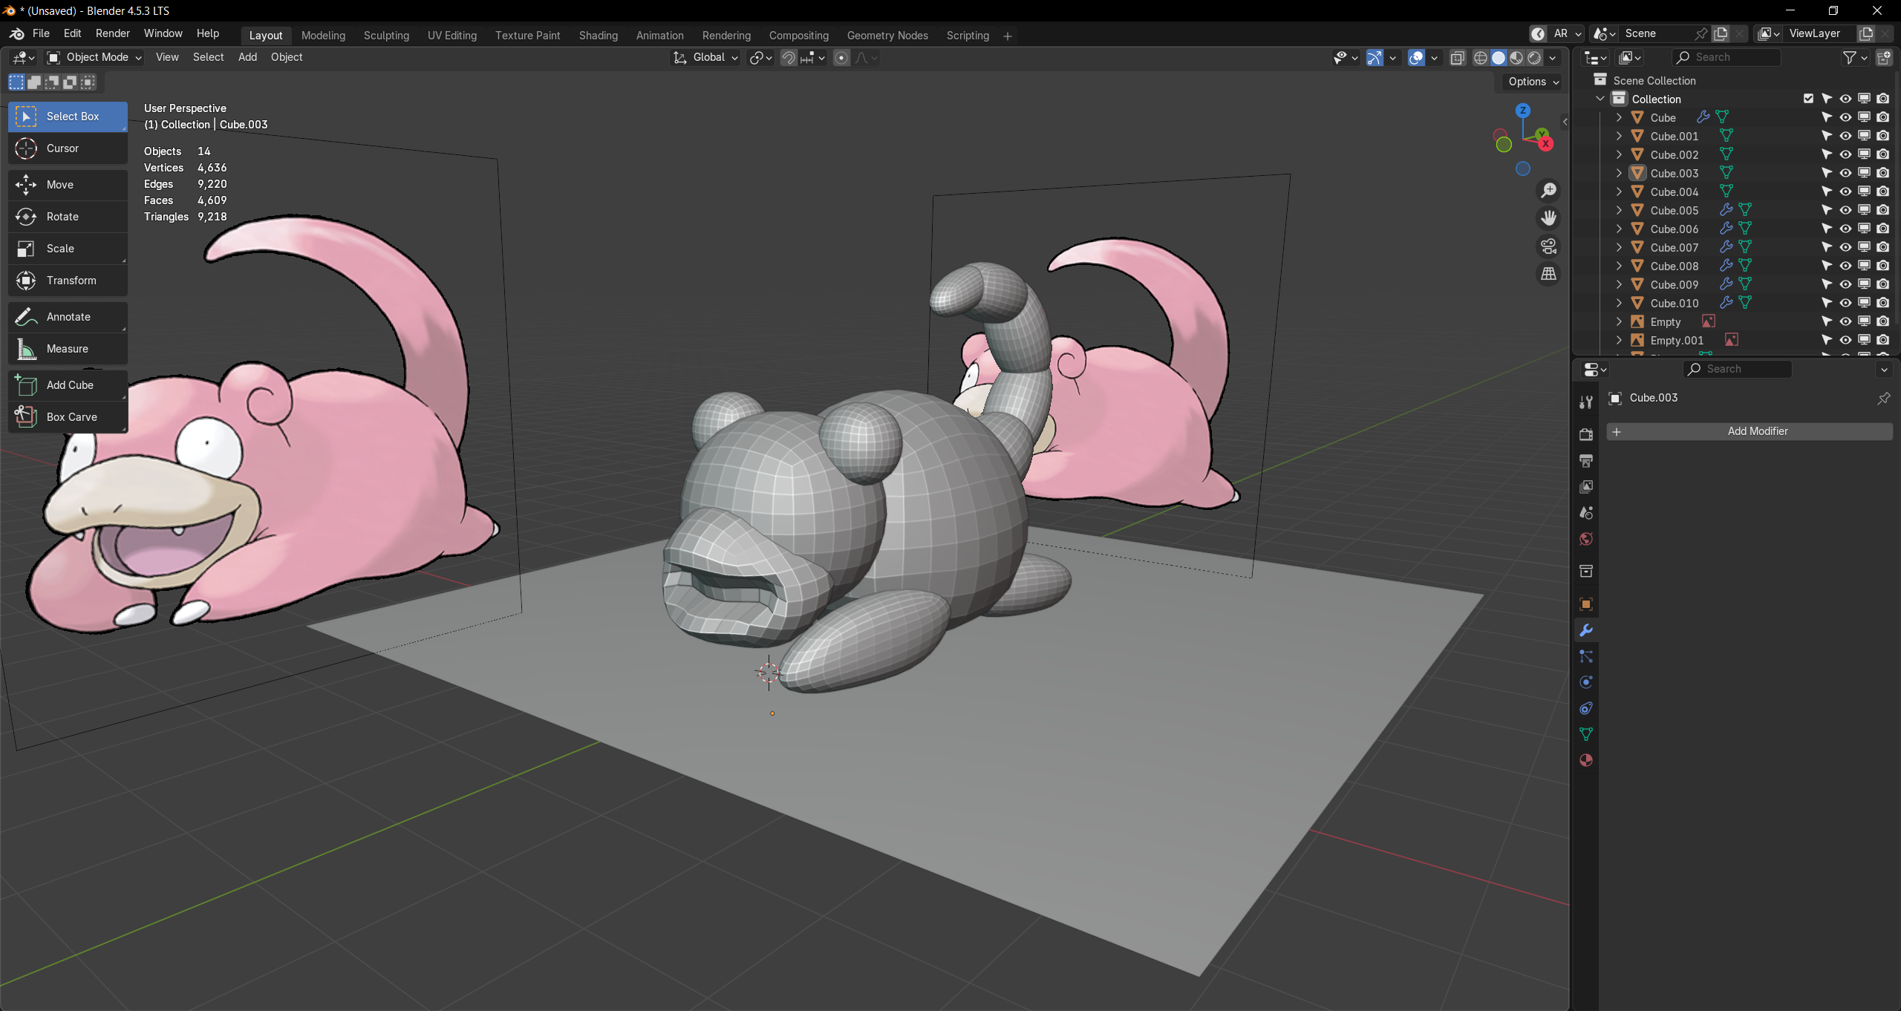Image resolution: width=1901 pixels, height=1011 pixels.
Task: Open the Render menu
Action: pos(112,33)
